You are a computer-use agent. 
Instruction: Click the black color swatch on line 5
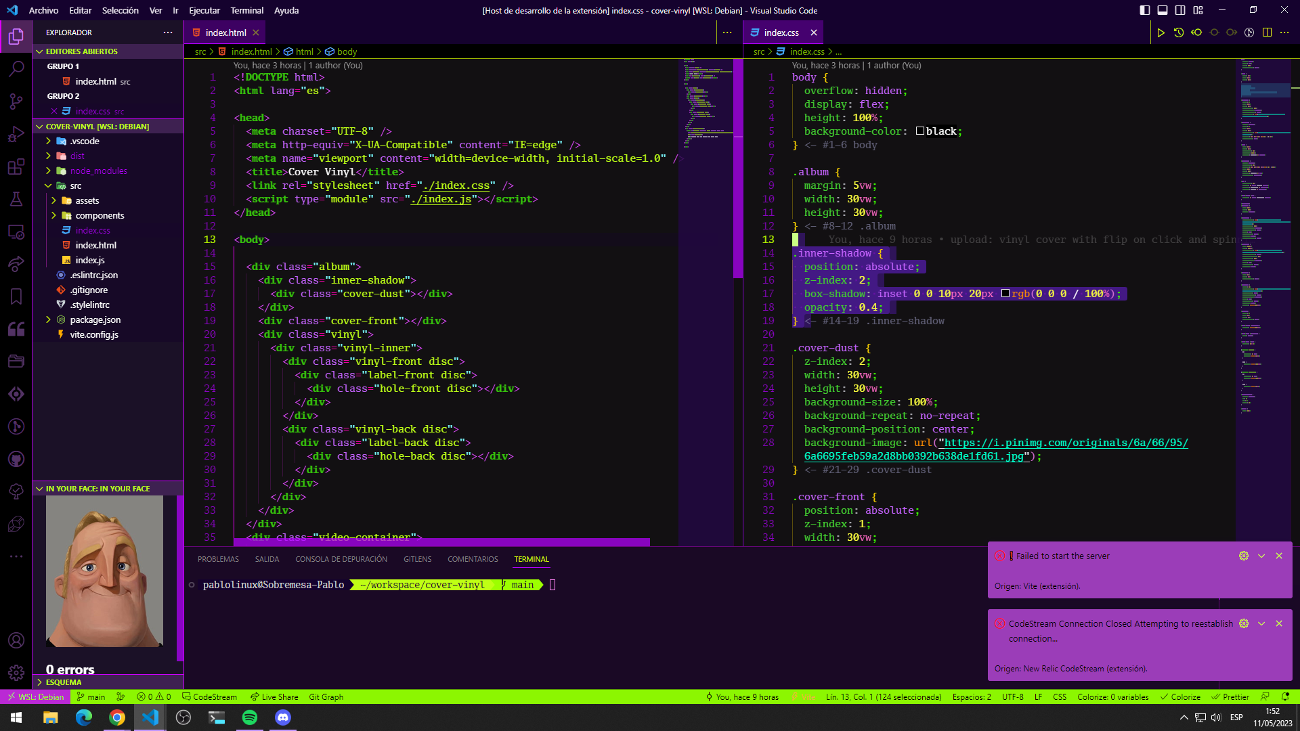tap(920, 131)
